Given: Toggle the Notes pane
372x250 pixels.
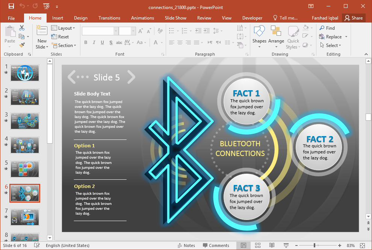Looking at the screenshot, I should click(x=186, y=245).
